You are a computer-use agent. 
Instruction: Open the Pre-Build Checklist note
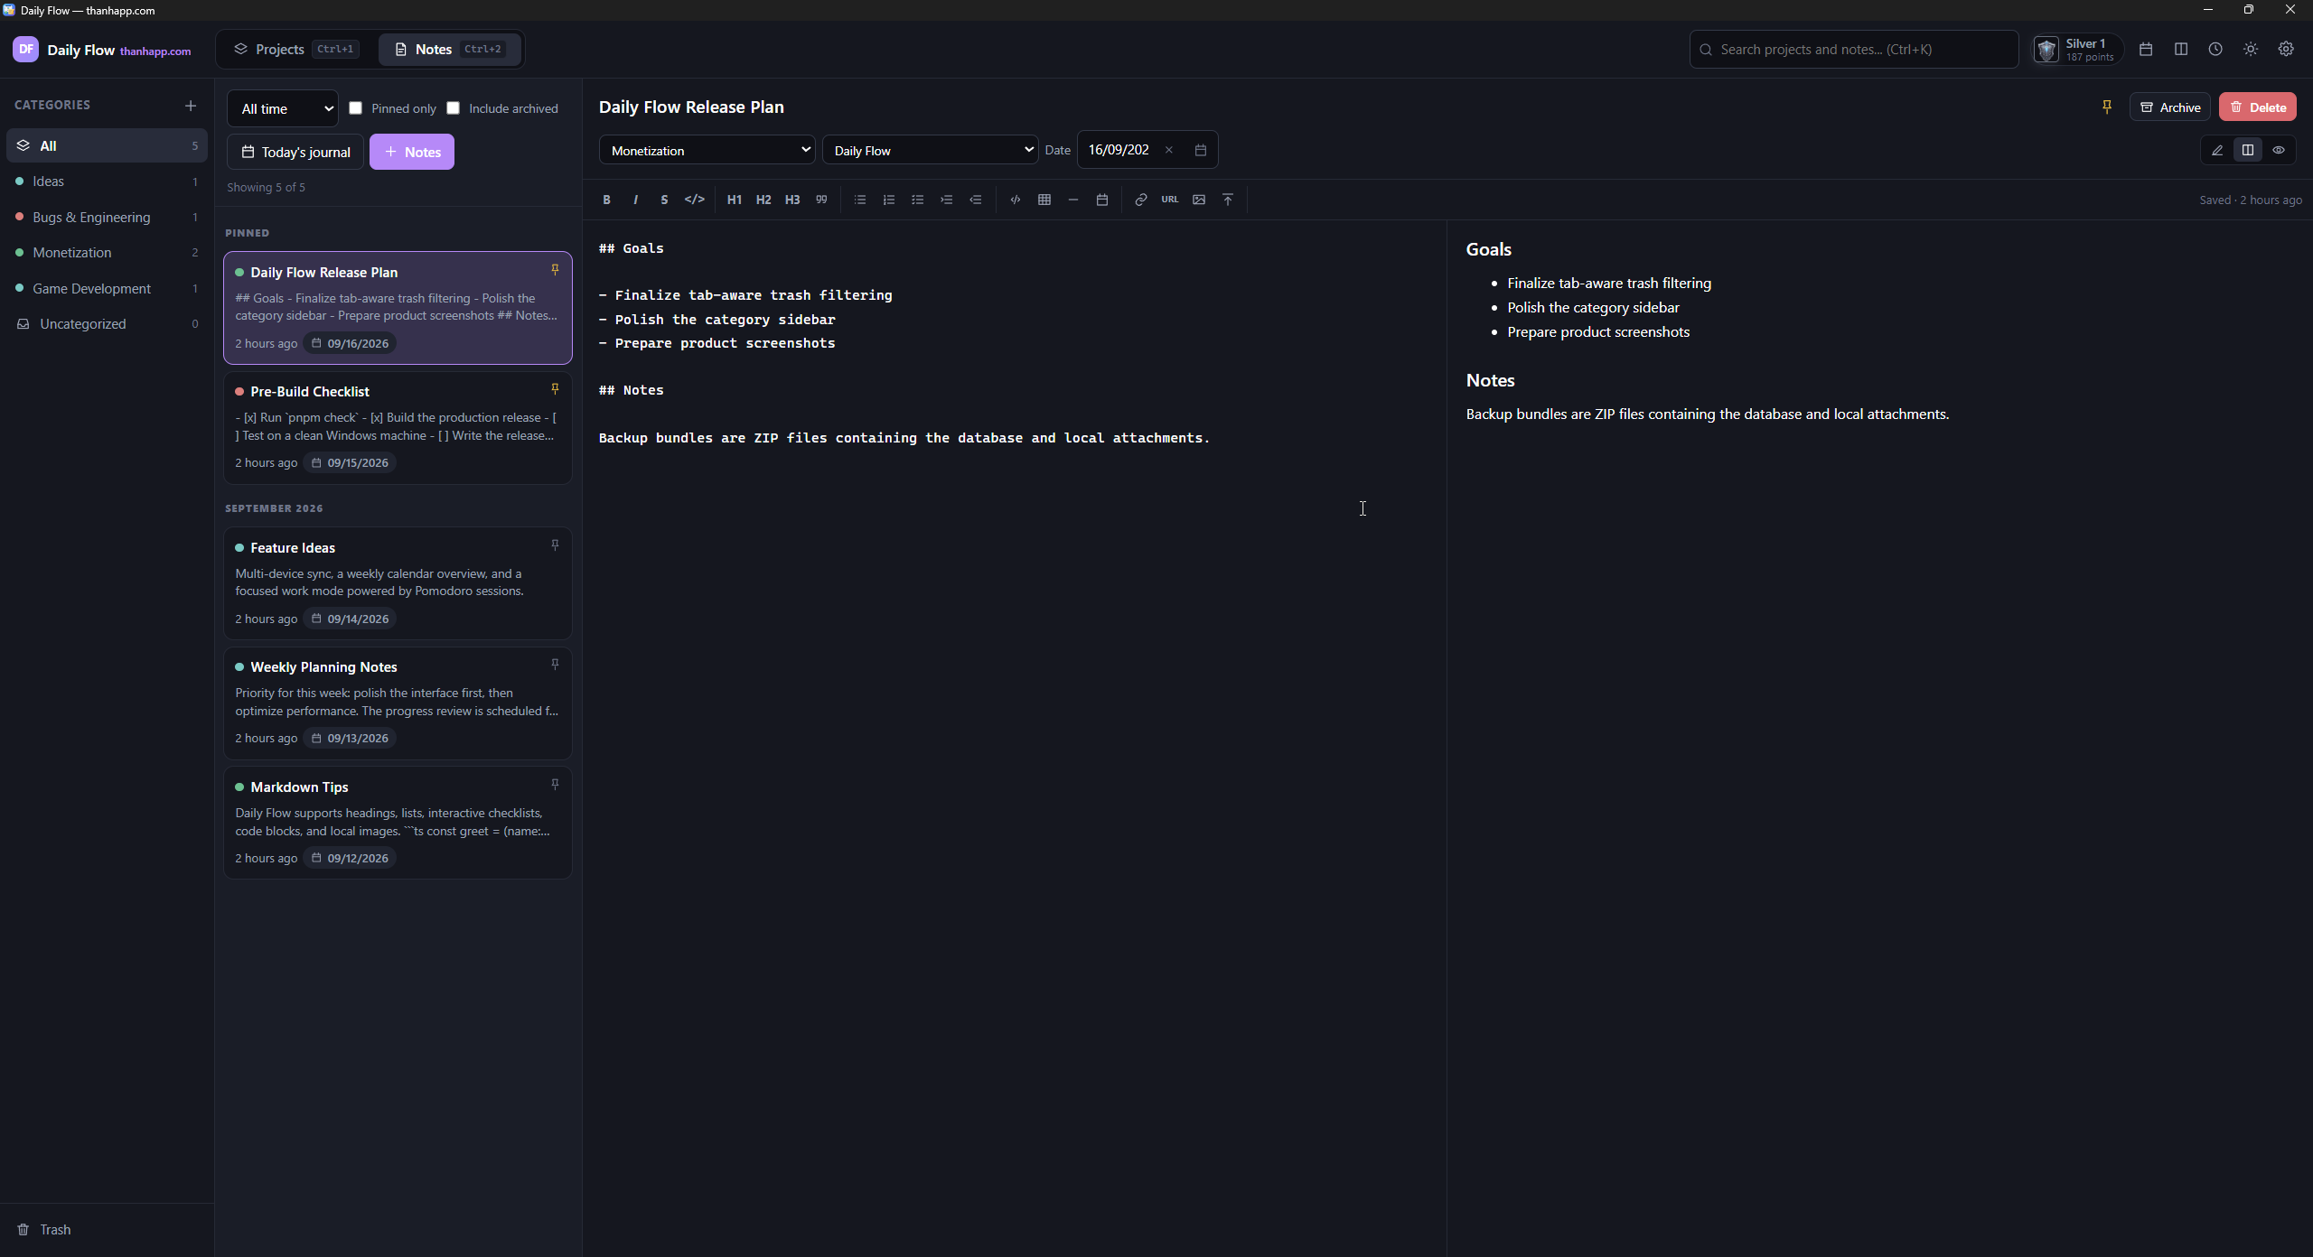coord(398,428)
